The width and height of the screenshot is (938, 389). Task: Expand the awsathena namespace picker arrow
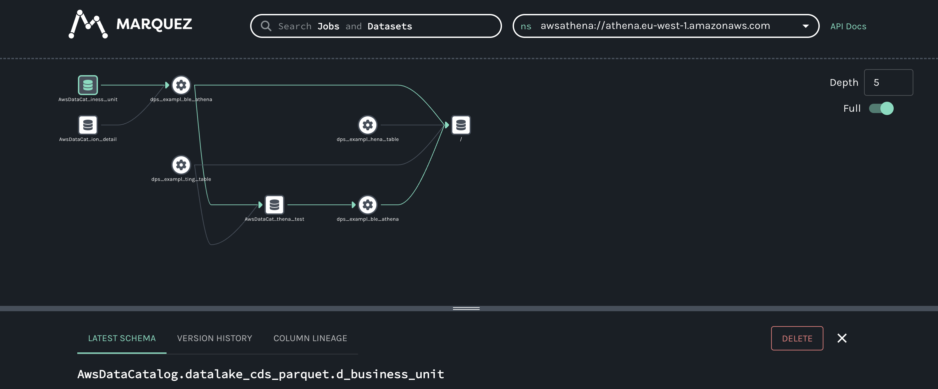pos(805,26)
